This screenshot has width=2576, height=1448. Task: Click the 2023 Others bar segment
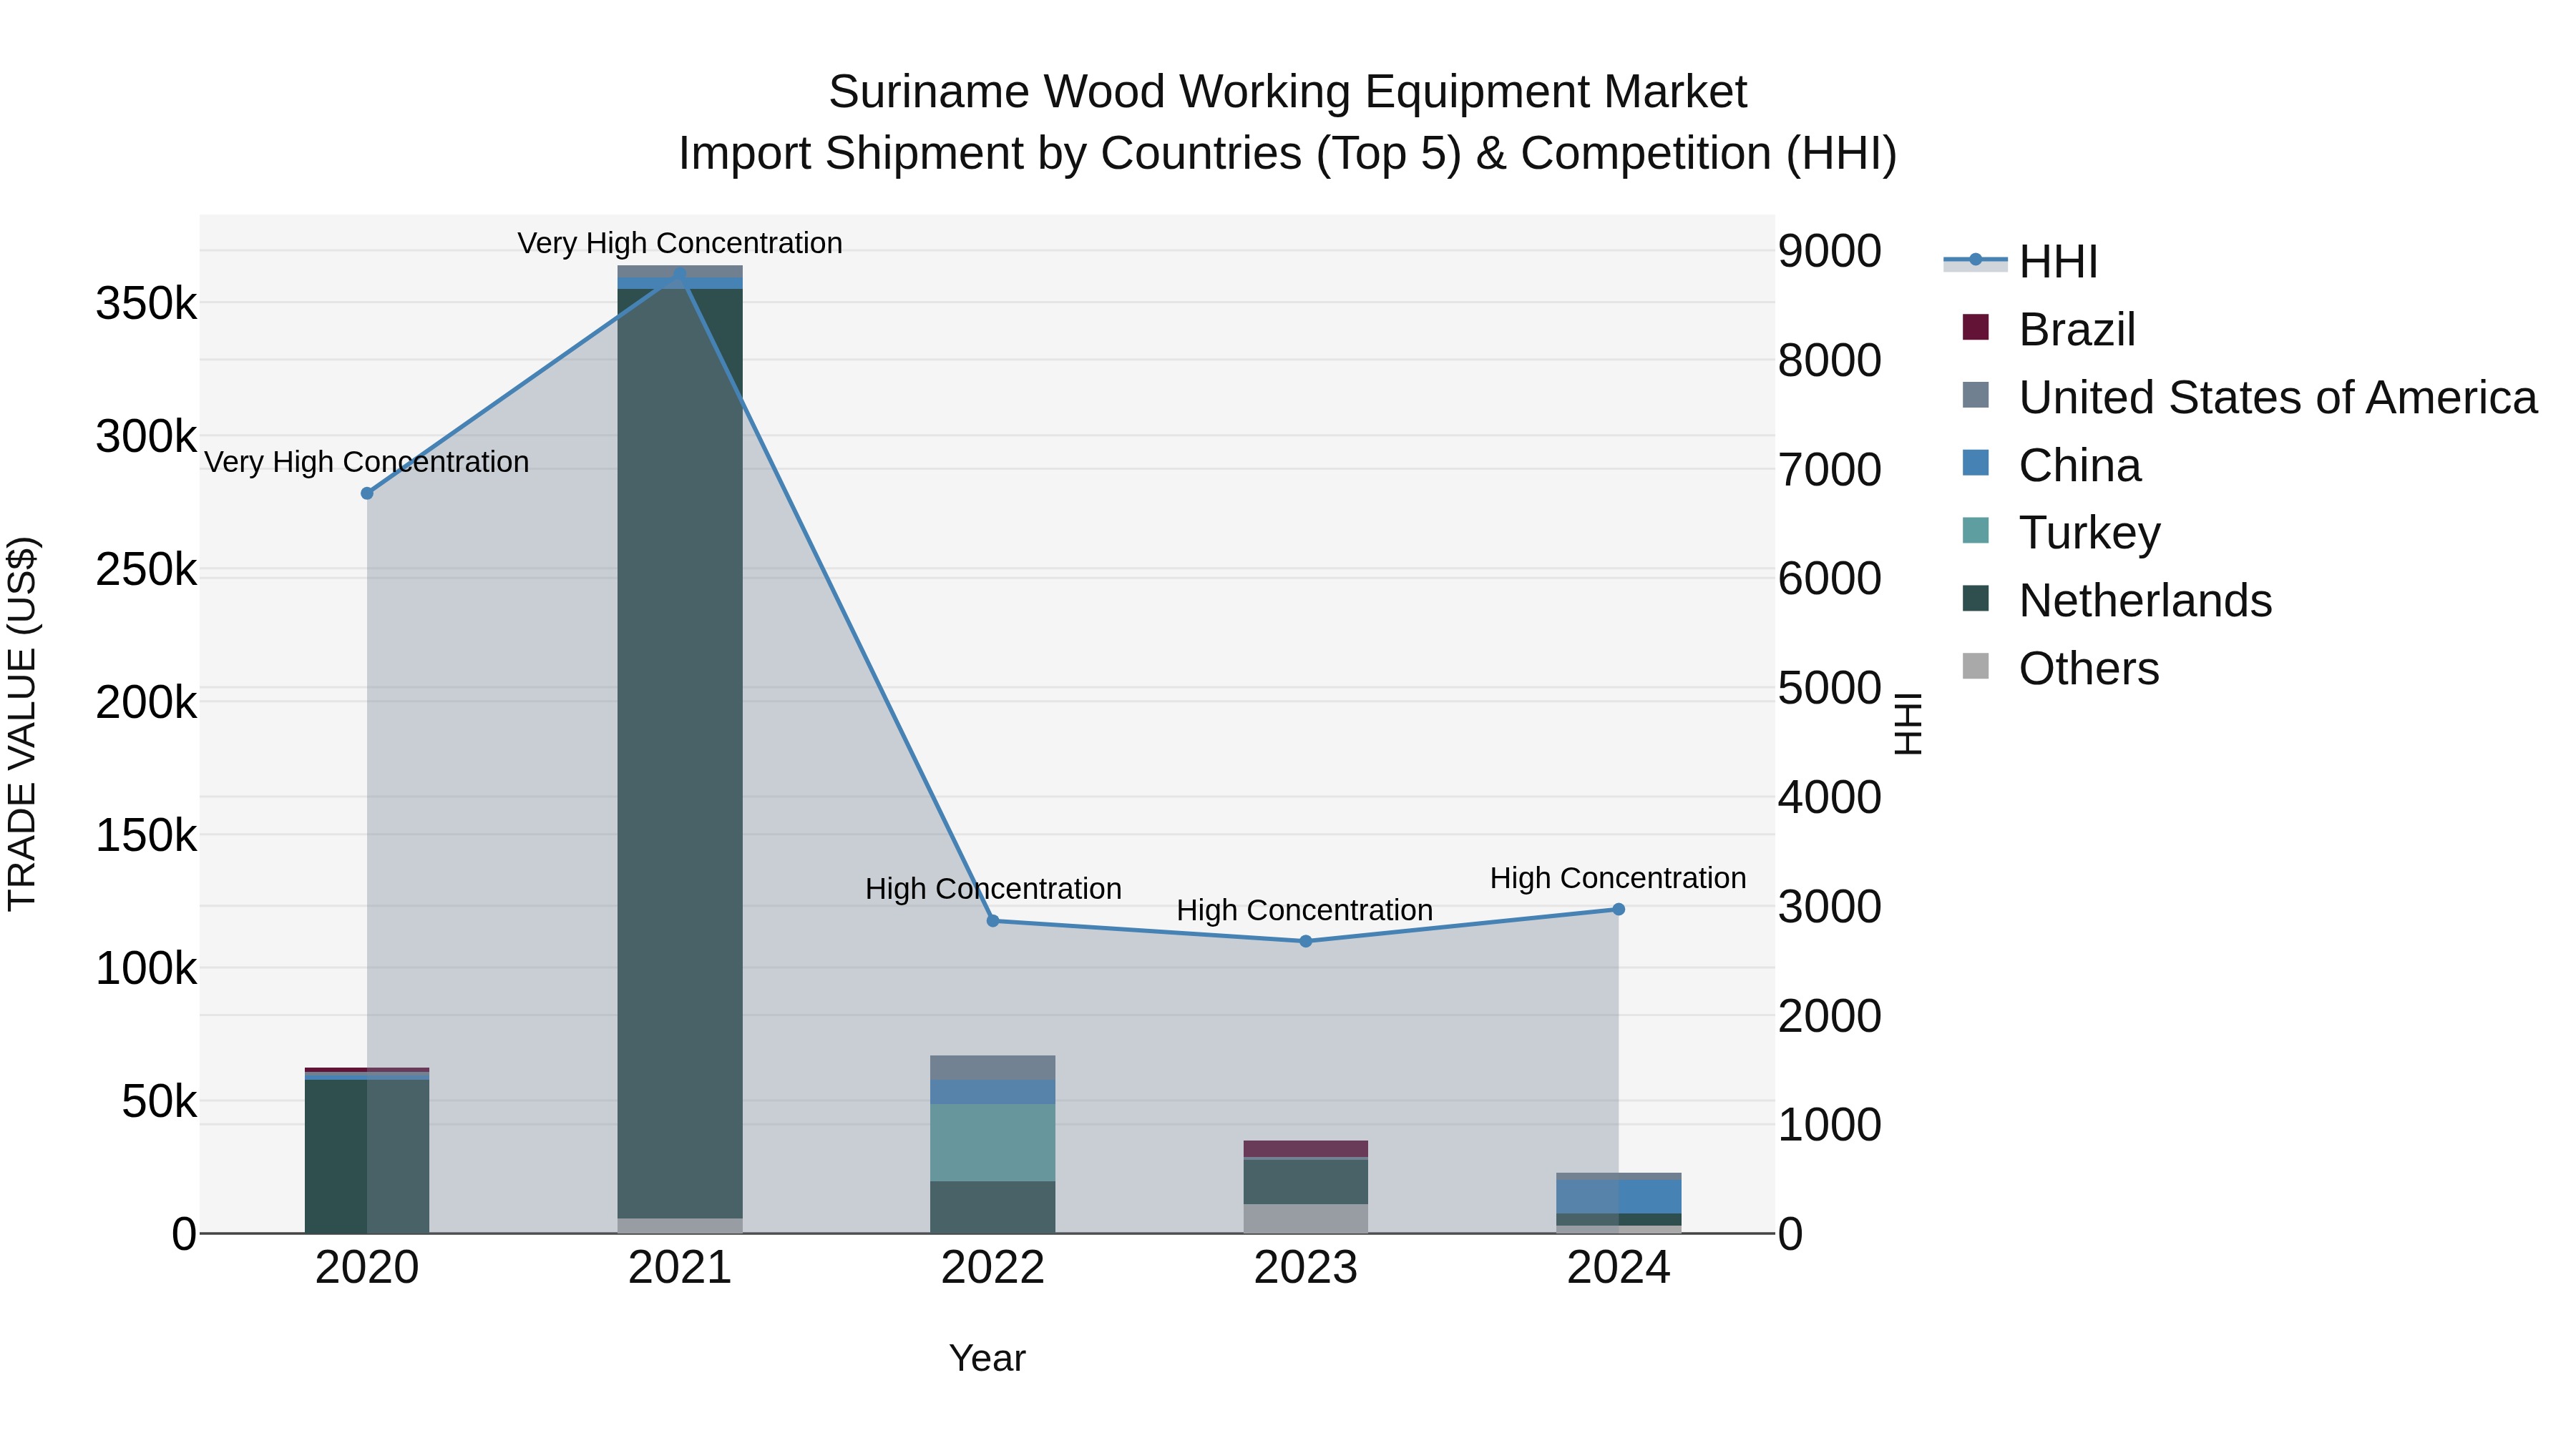click(x=1306, y=1219)
